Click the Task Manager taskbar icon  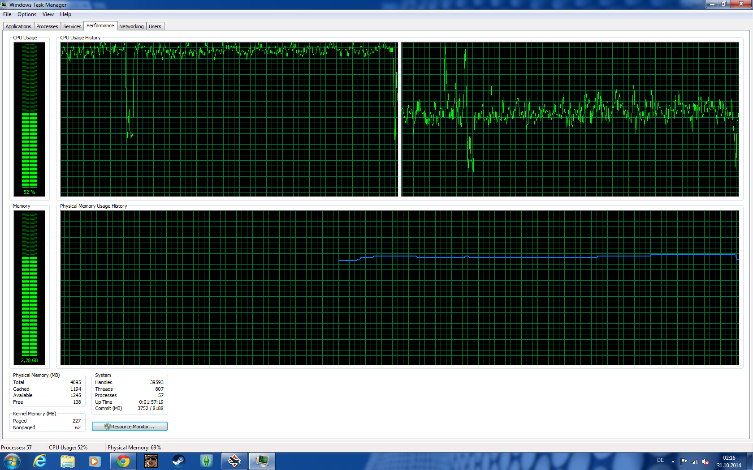[x=262, y=461]
